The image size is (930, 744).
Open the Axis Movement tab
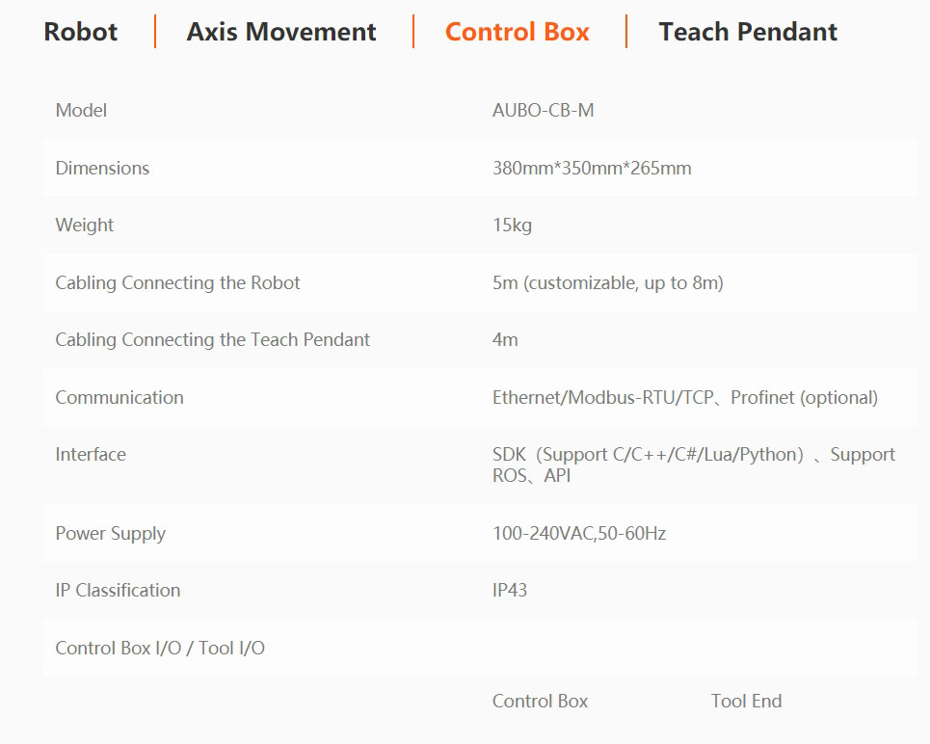coord(281,32)
